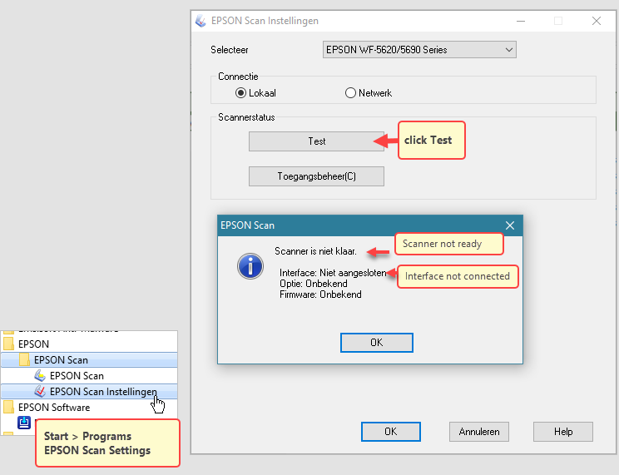Minimize the EPSON Scan Instellingen window
Screen dimensions: 619x475
[x=521, y=21]
